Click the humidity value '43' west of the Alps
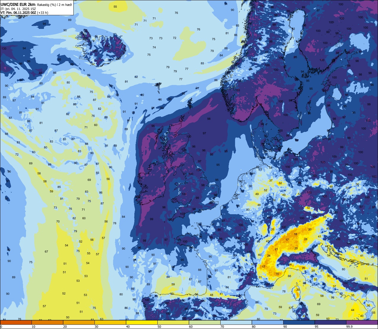Screen dimensions: 378x329 (x=268, y=241)
